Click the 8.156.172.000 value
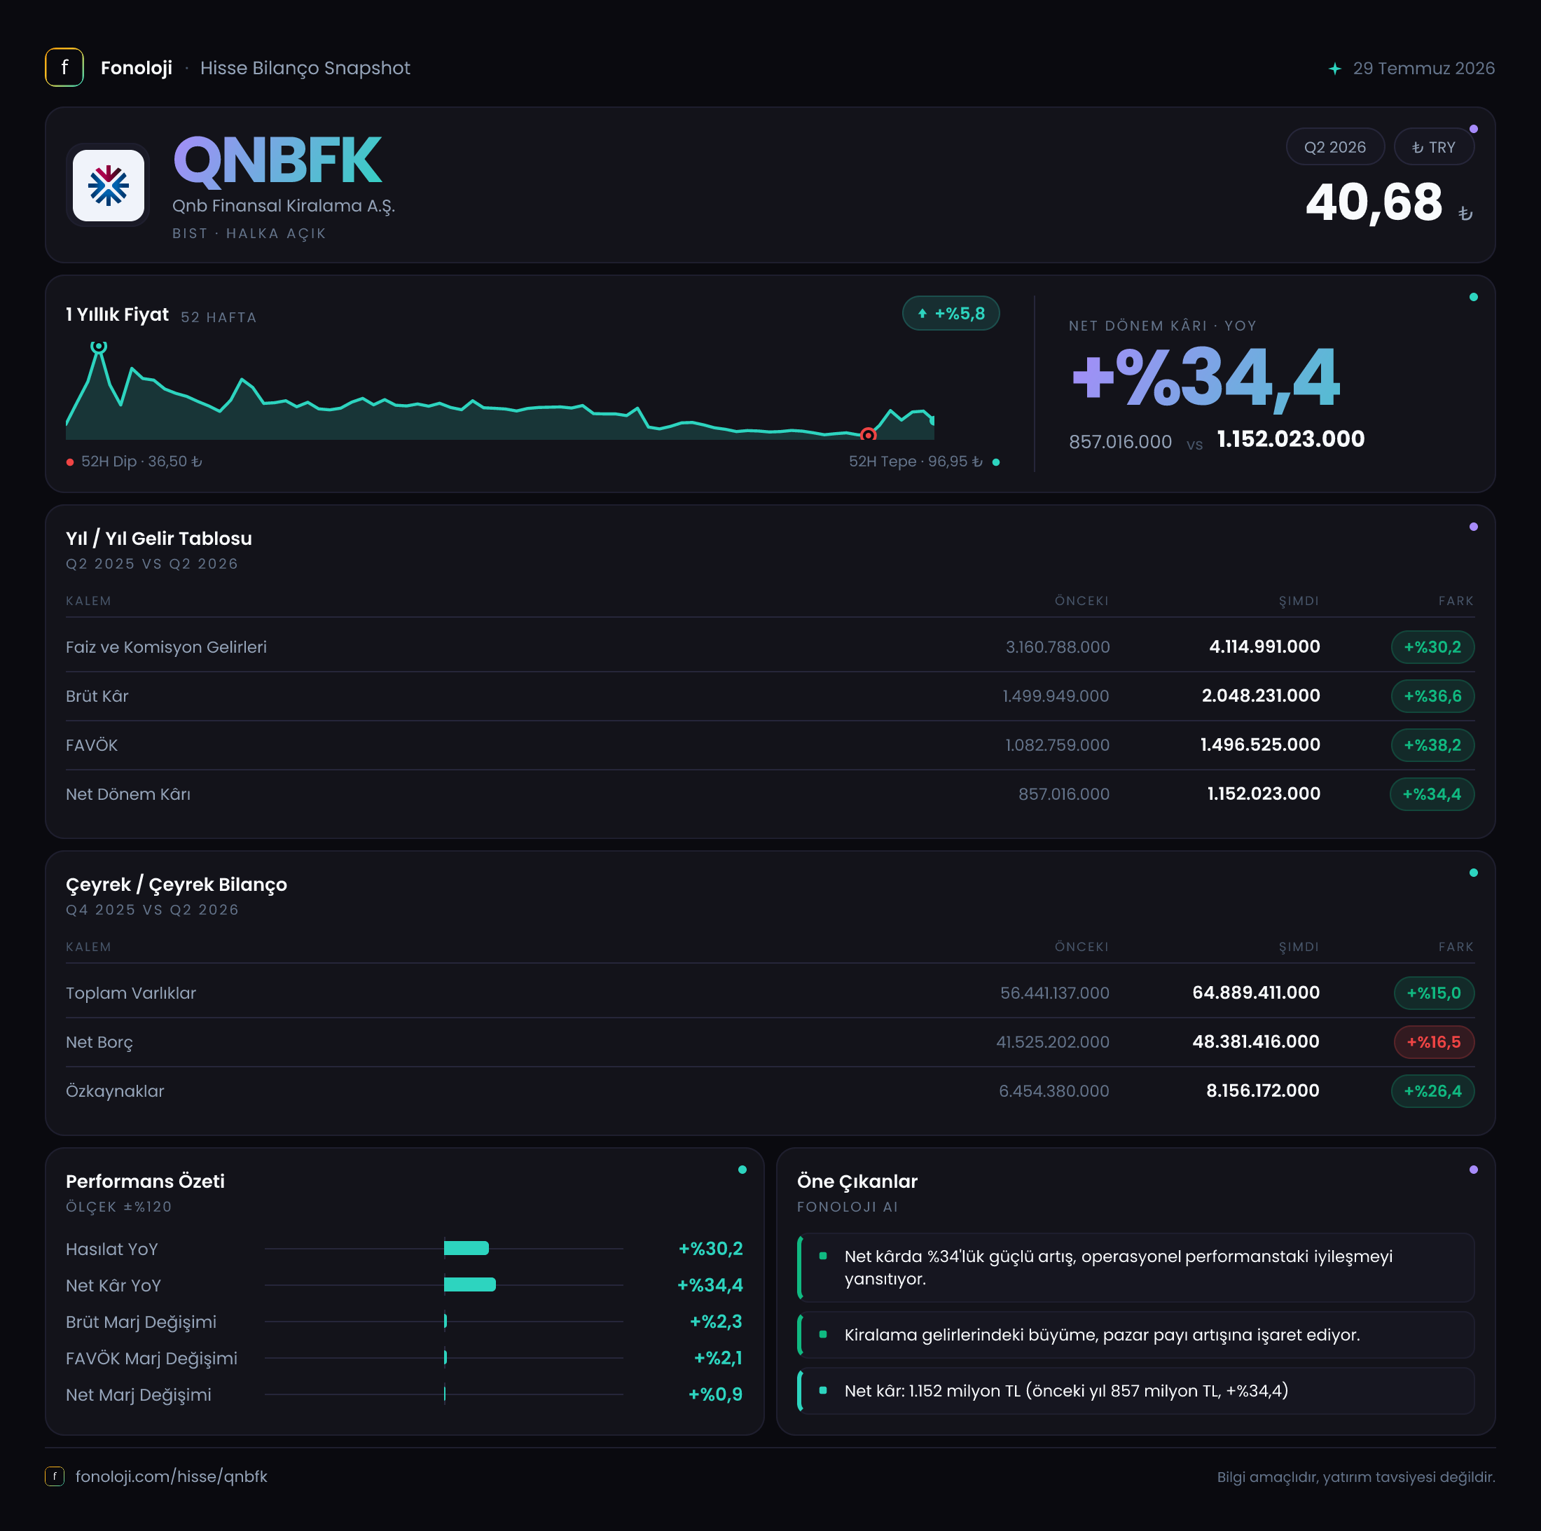This screenshot has height=1531, width=1541. (1263, 1091)
